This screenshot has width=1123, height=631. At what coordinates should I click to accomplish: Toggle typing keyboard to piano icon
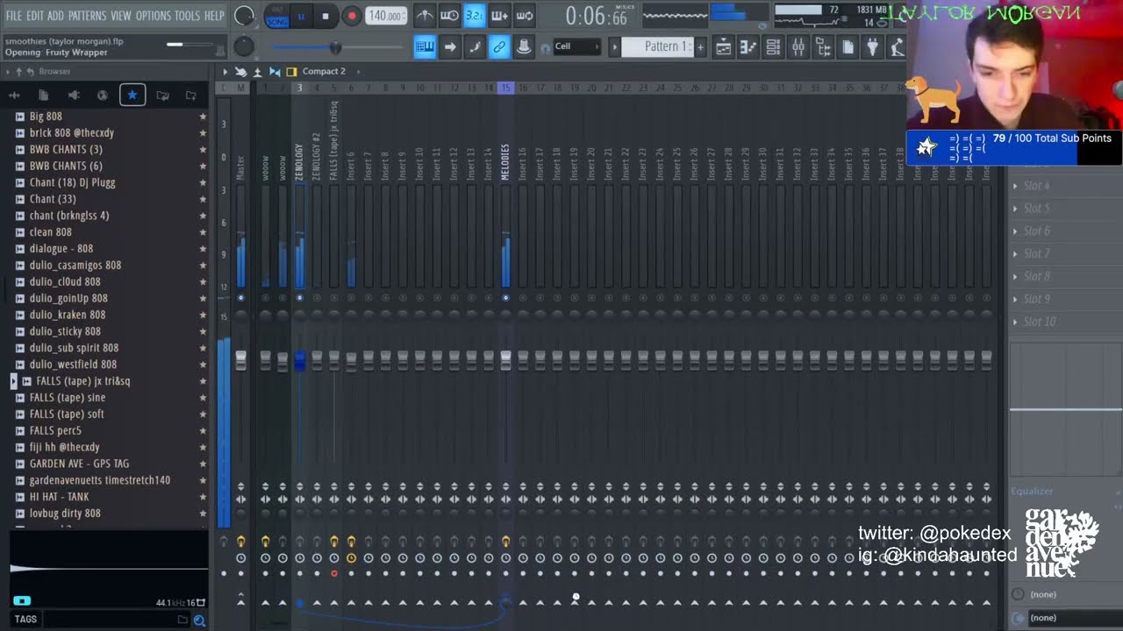click(x=425, y=47)
